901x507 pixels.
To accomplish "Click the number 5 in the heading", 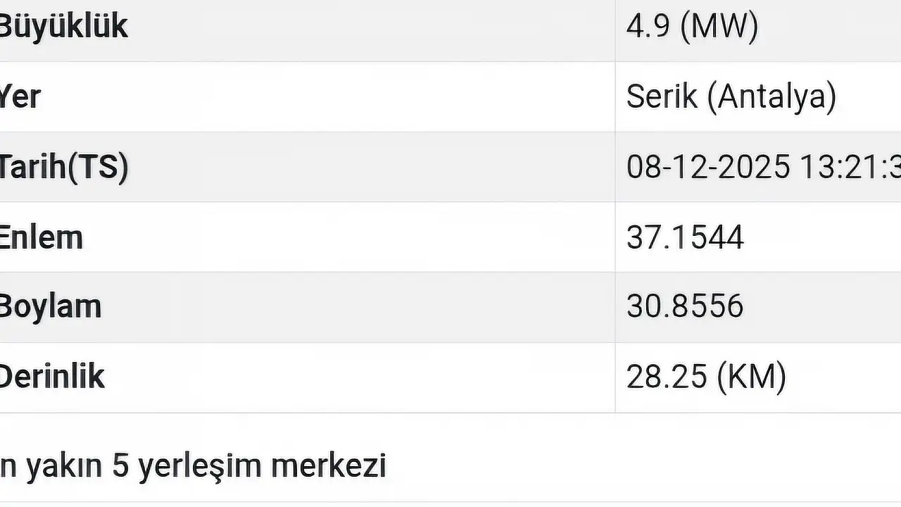I will 121,465.
